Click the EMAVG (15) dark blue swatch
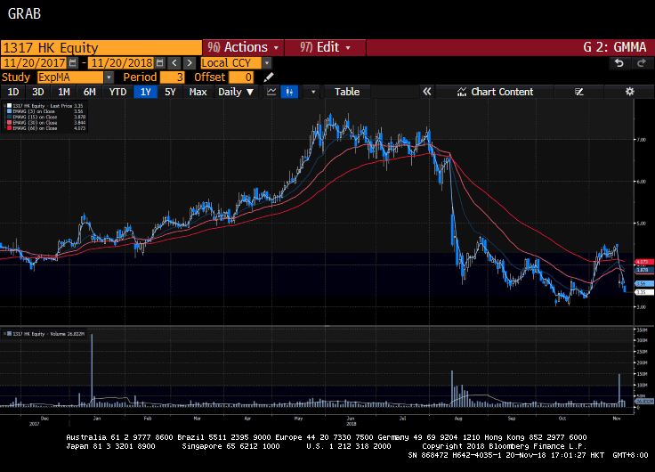This screenshot has width=655, height=472. coord(9,117)
